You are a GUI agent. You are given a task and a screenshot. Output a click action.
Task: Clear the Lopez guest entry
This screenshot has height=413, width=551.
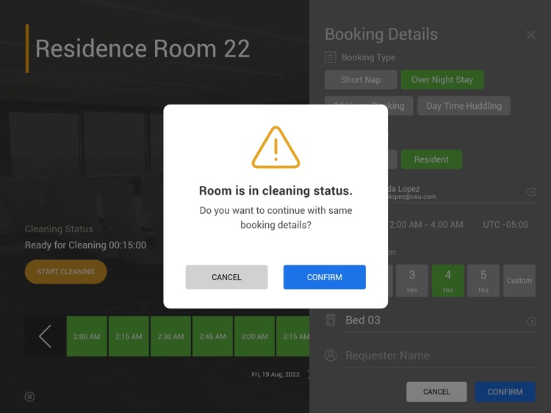(531, 192)
